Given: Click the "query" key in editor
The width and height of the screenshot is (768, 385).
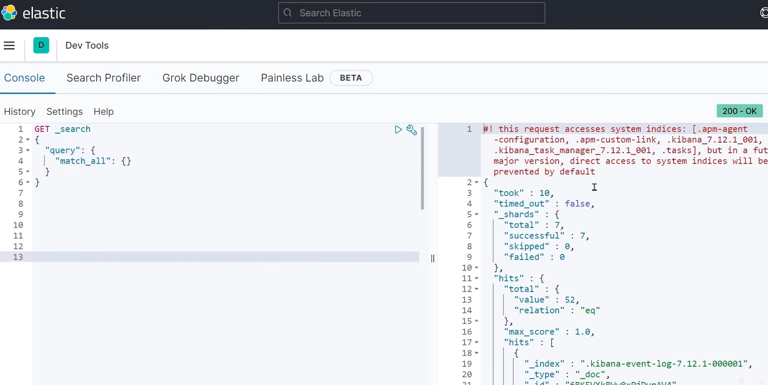Looking at the screenshot, I should (63, 151).
